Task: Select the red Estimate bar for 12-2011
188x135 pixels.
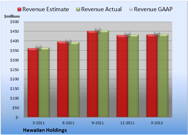Action: (122, 76)
